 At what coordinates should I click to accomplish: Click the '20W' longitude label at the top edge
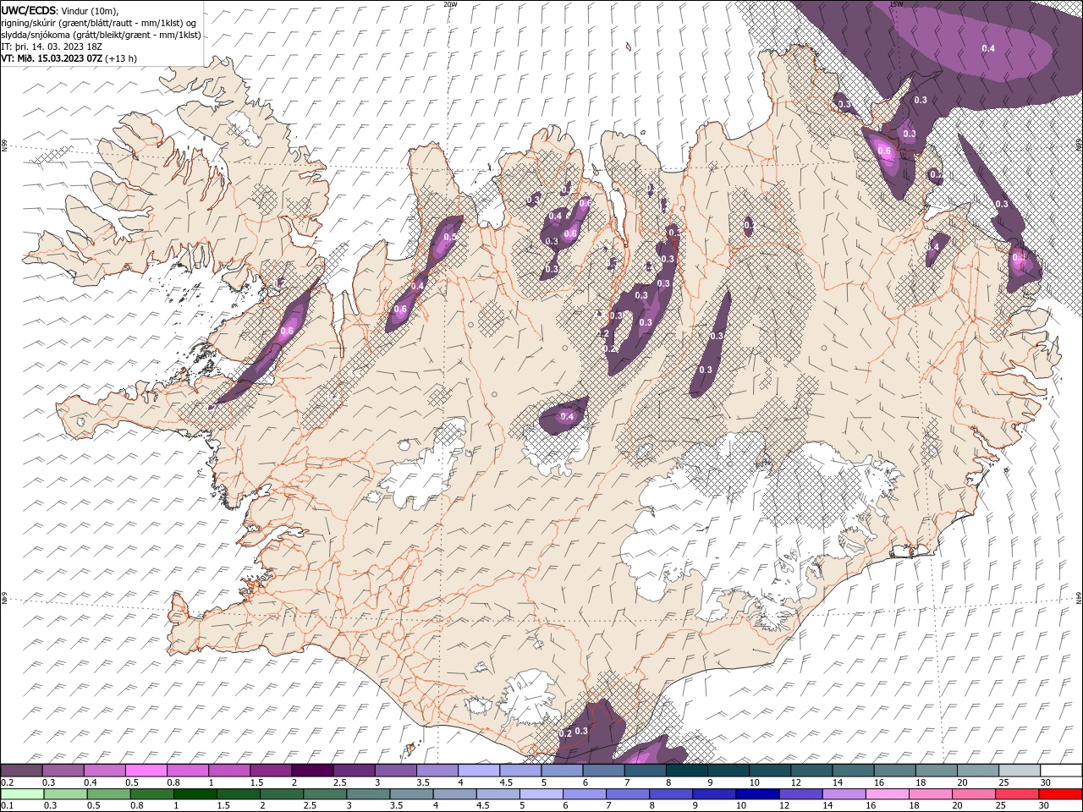click(450, 4)
